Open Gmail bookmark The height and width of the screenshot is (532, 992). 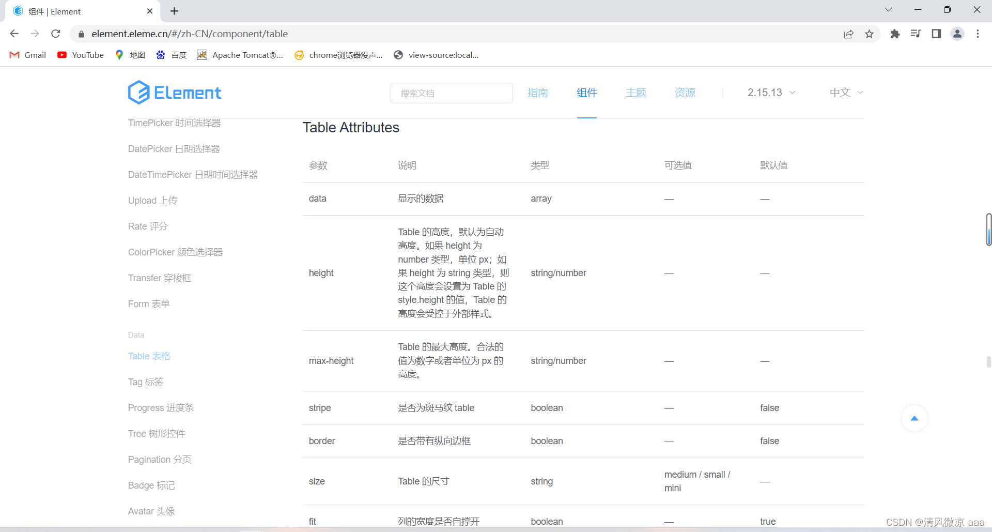28,55
